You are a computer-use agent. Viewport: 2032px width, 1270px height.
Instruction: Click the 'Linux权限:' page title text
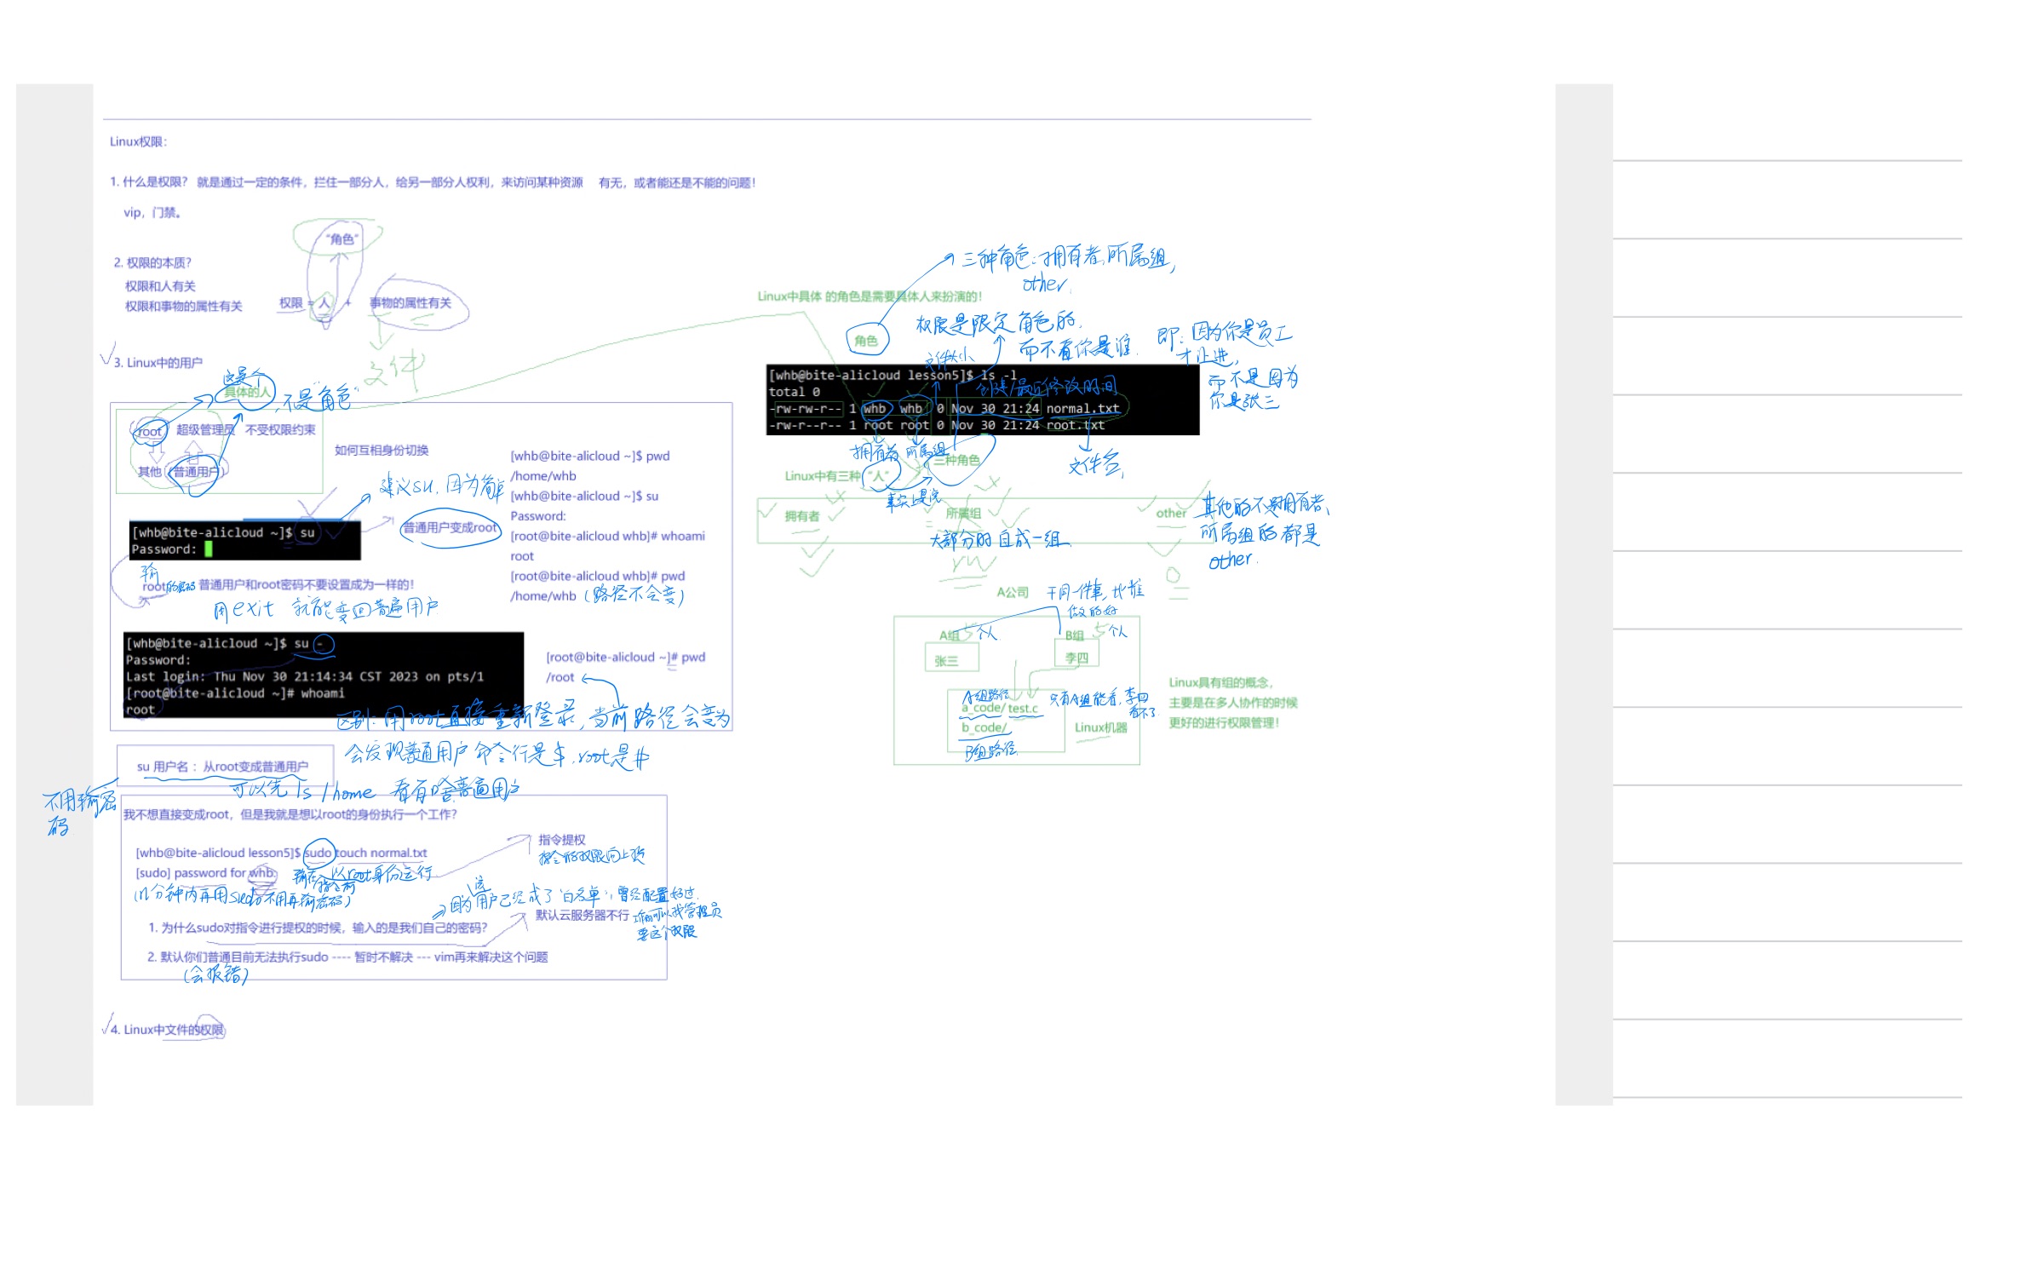(138, 141)
